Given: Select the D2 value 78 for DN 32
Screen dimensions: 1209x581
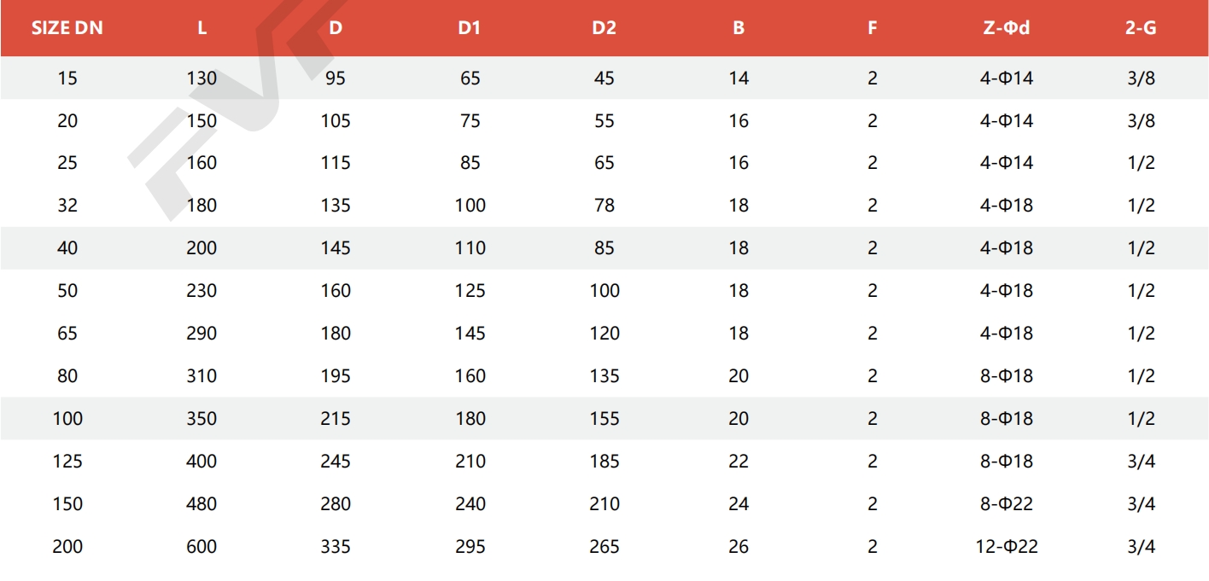Looking at the screenshot, I should (x=604, y=206).
